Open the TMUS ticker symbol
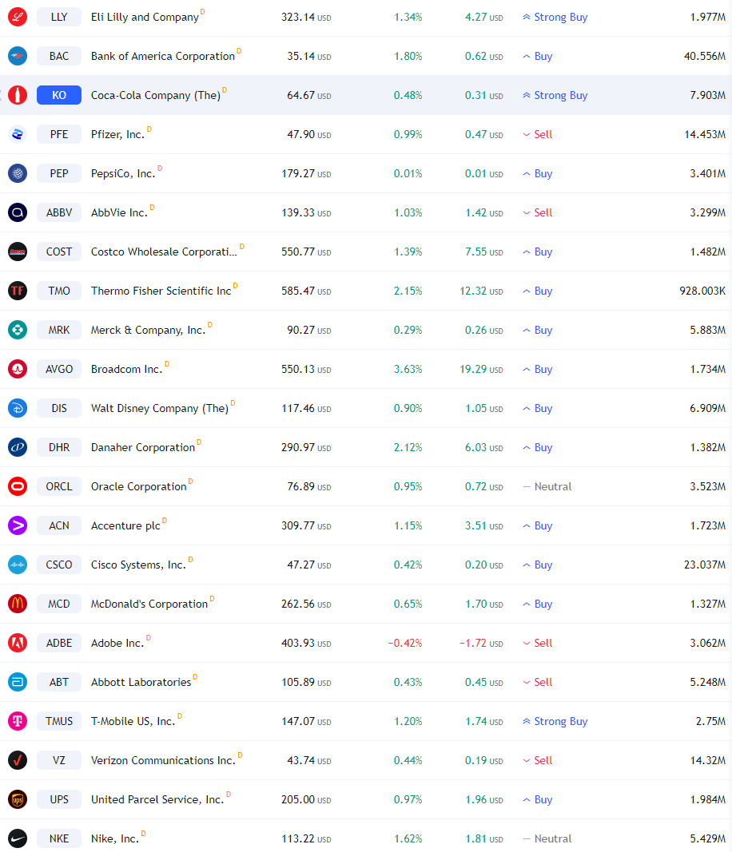732x852 pixels. click(59, 721)
